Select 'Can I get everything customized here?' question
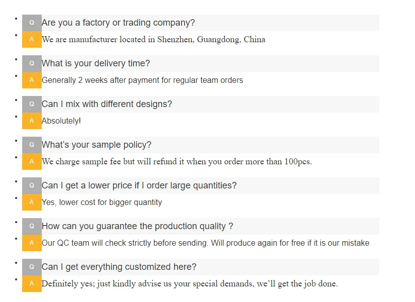Screen dimensions: 415x302 pyautogui.click(x=119, y=267)
